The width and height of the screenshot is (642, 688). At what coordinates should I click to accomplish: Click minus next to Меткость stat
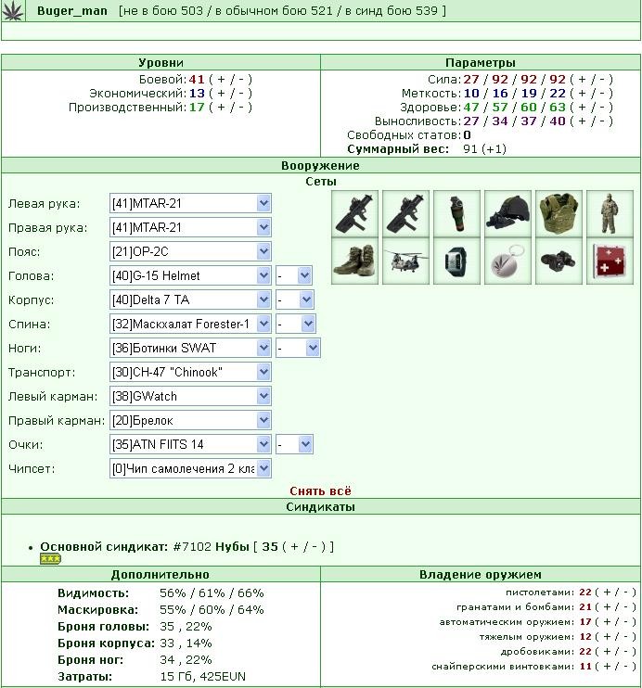[602, 94]
